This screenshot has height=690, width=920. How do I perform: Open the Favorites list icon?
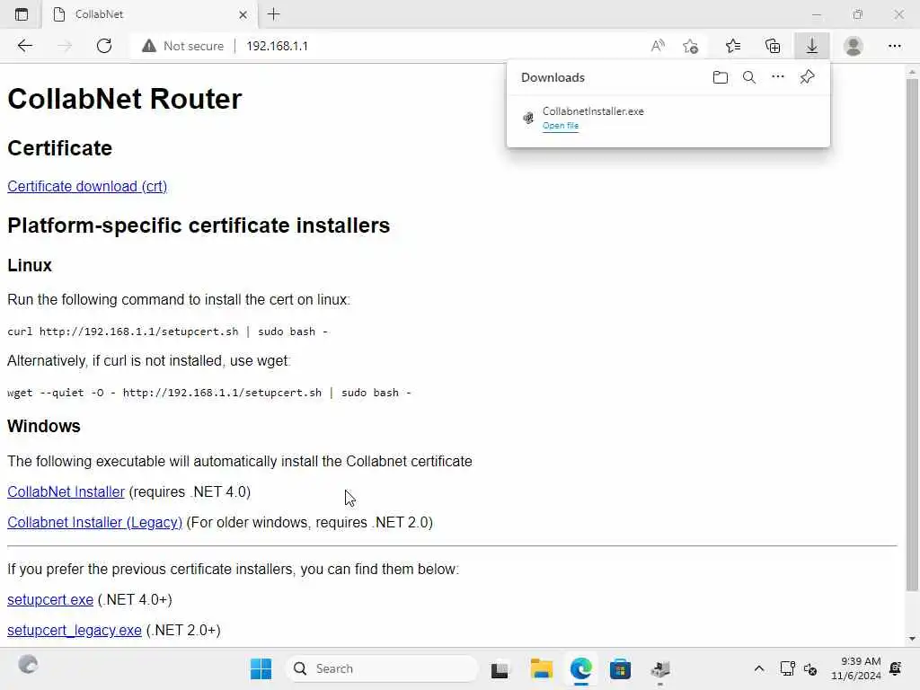click(x=733, y=46)
